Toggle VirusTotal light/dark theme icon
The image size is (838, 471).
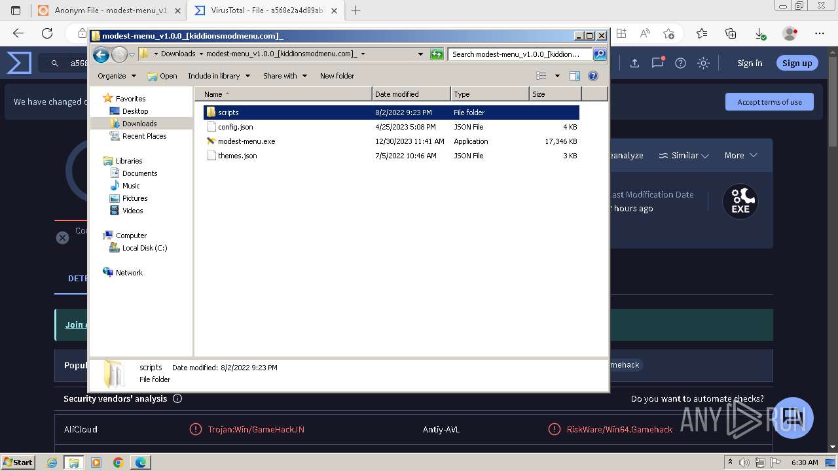point(703,63)
